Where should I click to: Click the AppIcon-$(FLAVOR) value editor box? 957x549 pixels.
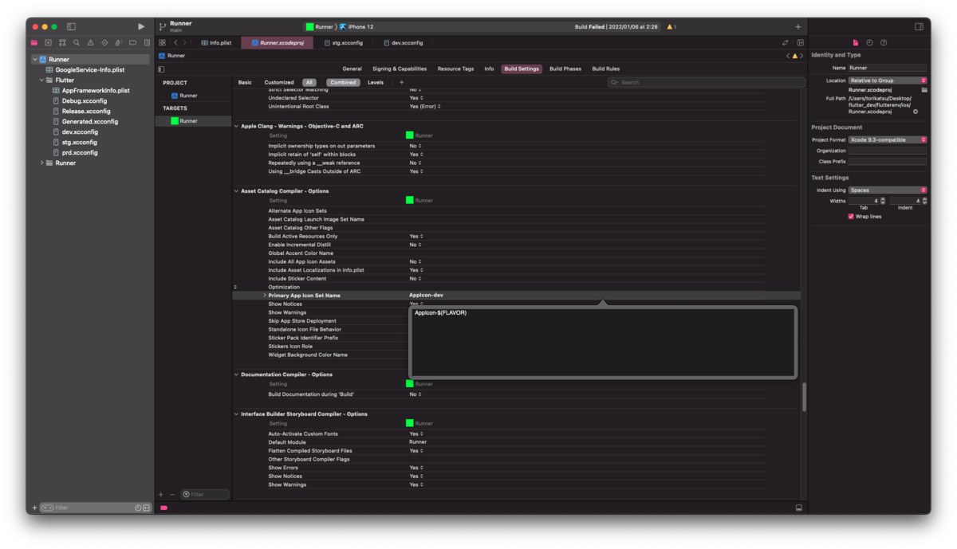tap(602, 342)
